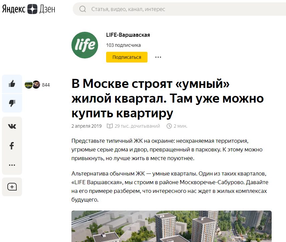View users who liked, next to 844
This screenshot has width=286, height=242.
click(x=32, y=85)
